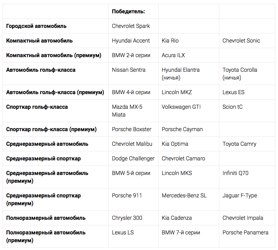Click the Lincoln MKZ entry
278x250 pixels.
coord(176,92)
